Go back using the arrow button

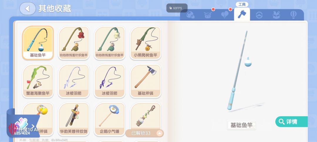28,8
